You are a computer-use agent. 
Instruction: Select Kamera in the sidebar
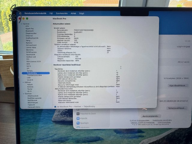click(x=29, y=43)
